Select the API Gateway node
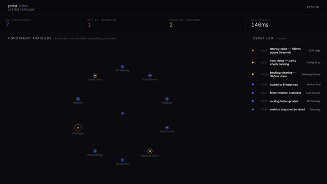Screen dimensions: 327x184 [123, 67]
